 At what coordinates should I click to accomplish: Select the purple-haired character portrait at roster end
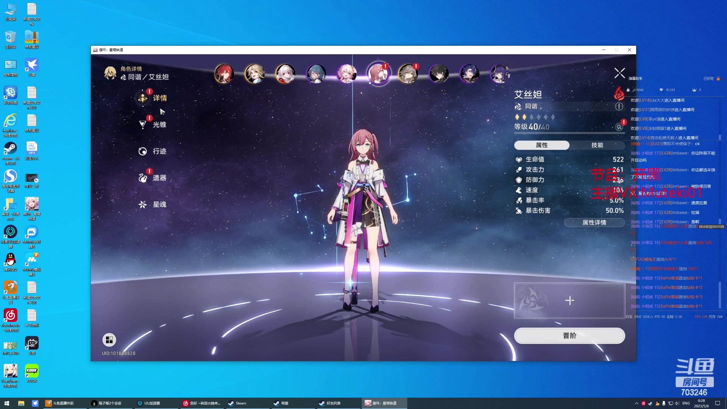pos(500,73)
